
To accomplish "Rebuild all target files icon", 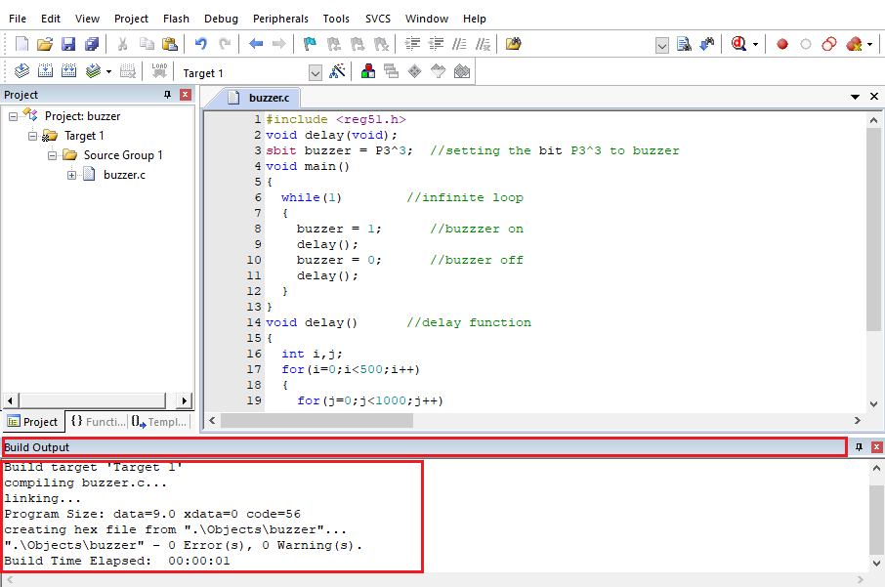I will tap(68, 71).
